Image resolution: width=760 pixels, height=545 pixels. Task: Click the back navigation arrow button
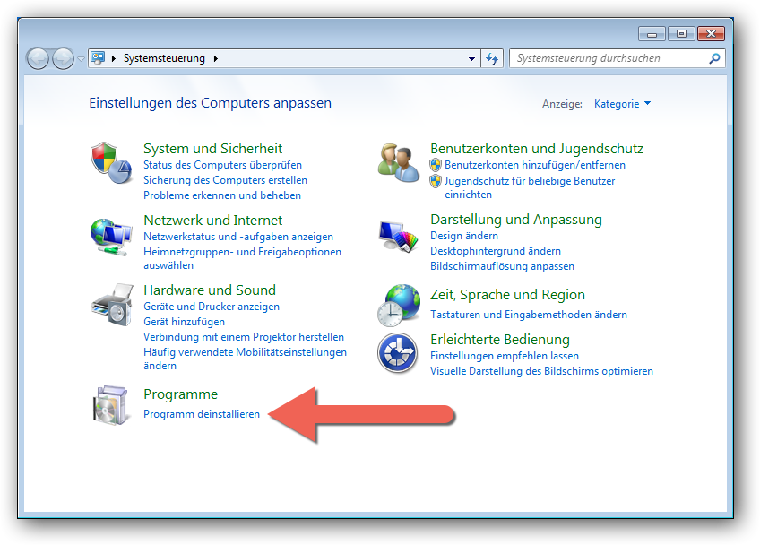[x=38, y=59]
